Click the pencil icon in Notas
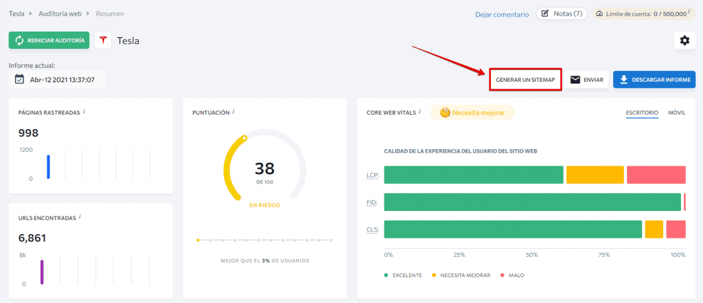 pos(545,14)
